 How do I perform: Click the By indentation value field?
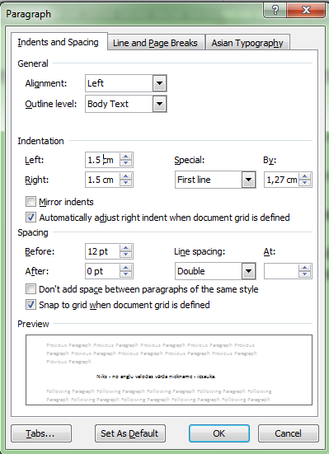click(x=281, y=180)
